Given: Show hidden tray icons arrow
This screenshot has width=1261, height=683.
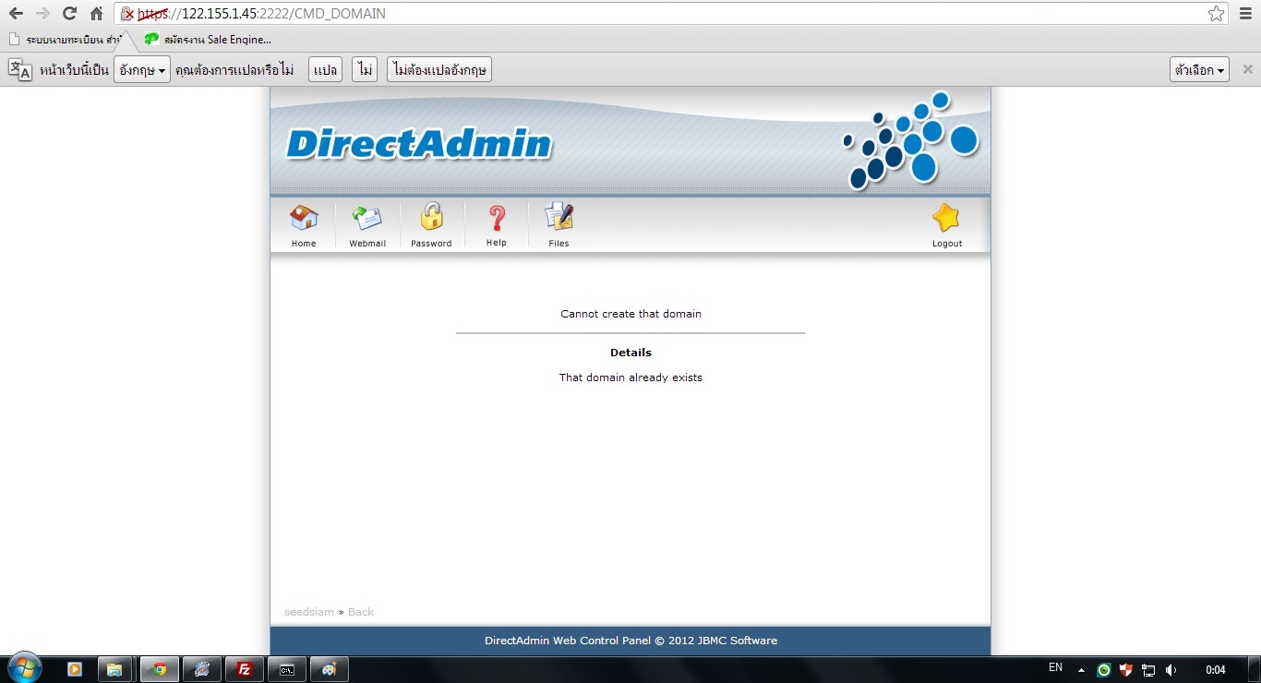Looking at the screenshot, I should click(x=1081, y=670).
